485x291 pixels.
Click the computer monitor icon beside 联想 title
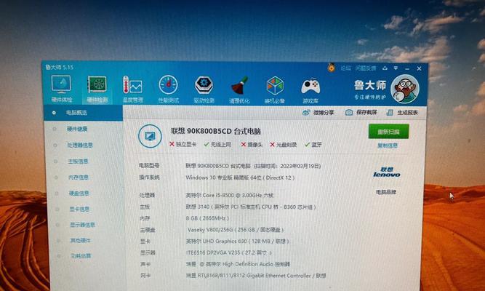150,136
